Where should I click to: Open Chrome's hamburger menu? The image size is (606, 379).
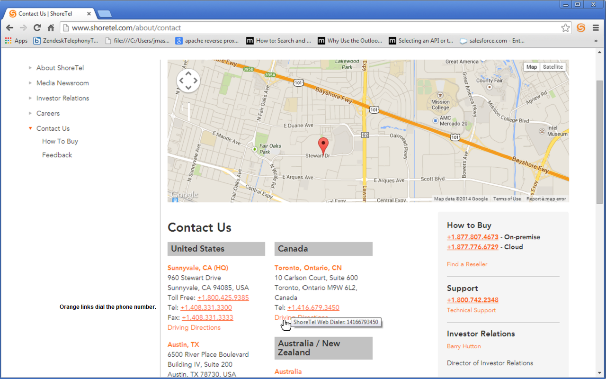tap(596, 28)
